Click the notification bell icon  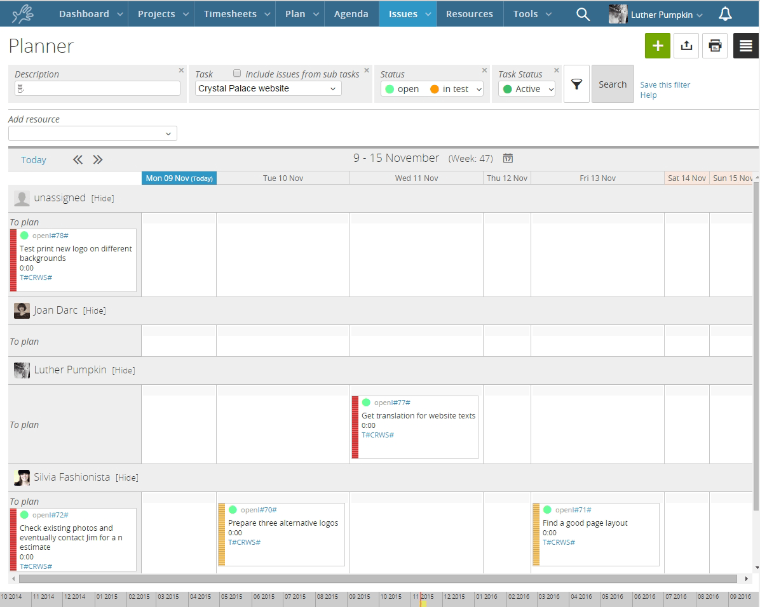725,13
